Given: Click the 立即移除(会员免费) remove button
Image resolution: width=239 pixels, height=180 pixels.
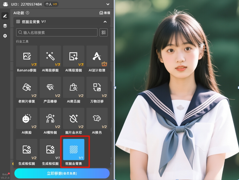Looking at the screenshot, I should 61,173.
